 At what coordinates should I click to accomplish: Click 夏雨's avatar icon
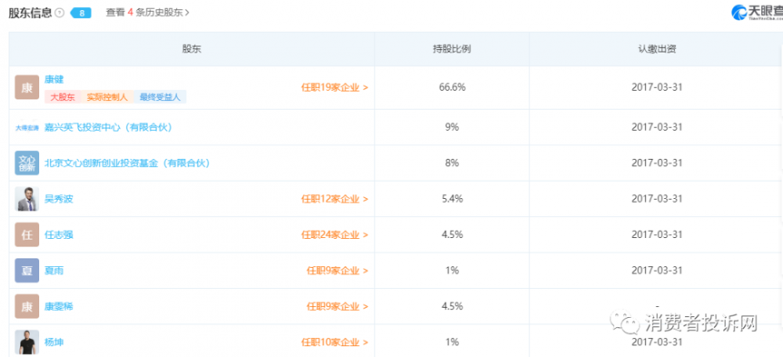click(27, 270)
